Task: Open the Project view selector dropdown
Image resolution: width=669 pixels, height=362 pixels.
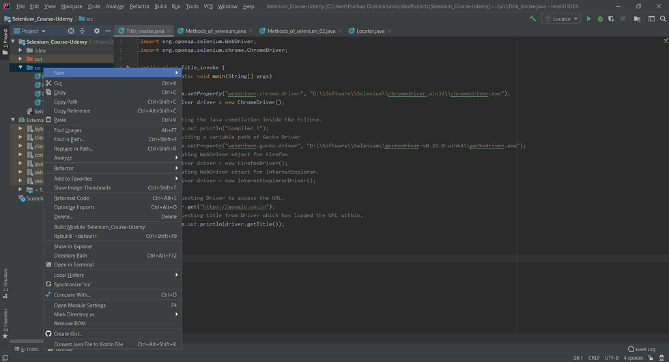Action: [x=30, y=31]
